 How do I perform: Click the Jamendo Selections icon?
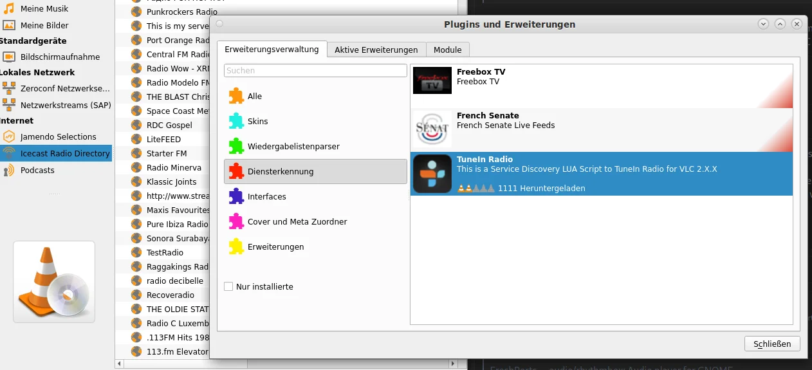click(x=9, y=136)
